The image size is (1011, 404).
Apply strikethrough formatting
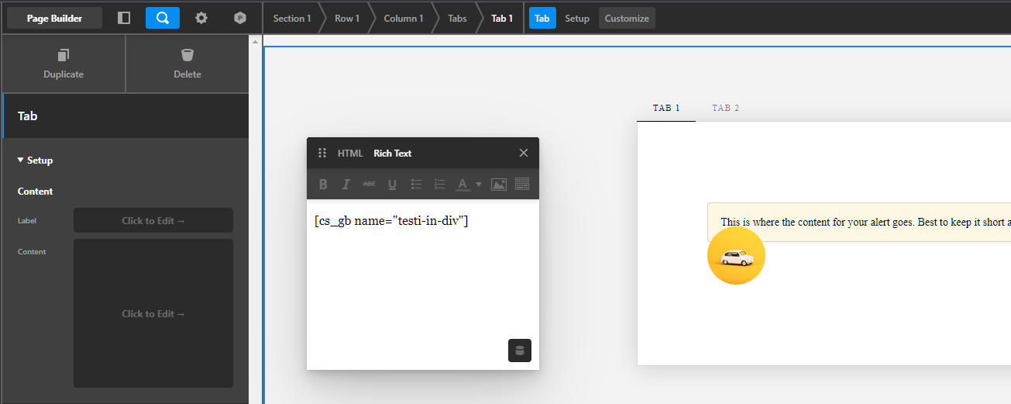pos(370,185)
